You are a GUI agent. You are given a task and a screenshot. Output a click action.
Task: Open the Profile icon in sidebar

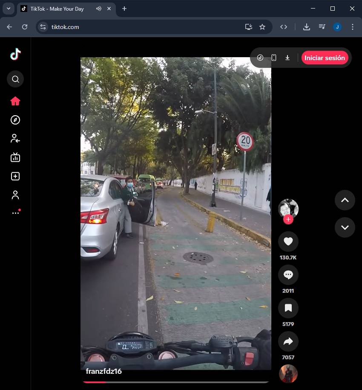(15, 195)
